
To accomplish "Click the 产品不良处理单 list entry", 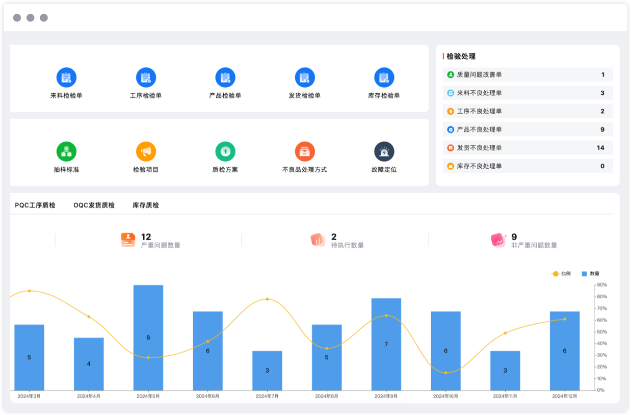I will click(x=527, y=129).
